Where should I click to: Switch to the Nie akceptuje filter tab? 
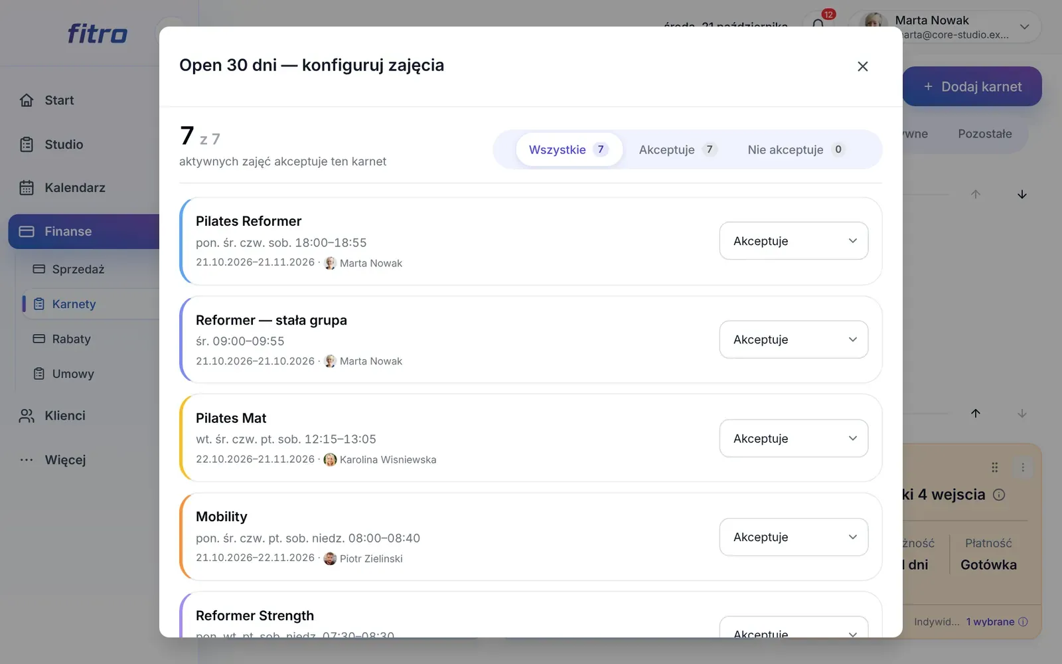[x=796, y=149]
